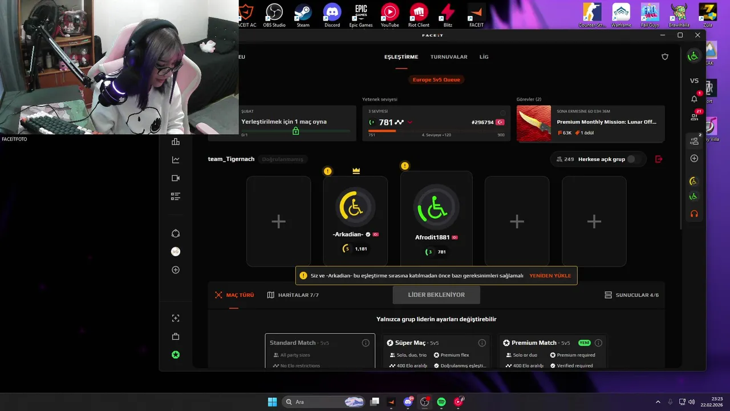Open the notifications bell icon

coord(694,98)
